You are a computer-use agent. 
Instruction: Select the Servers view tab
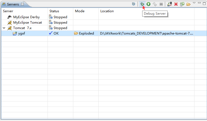tap(13, 4)
